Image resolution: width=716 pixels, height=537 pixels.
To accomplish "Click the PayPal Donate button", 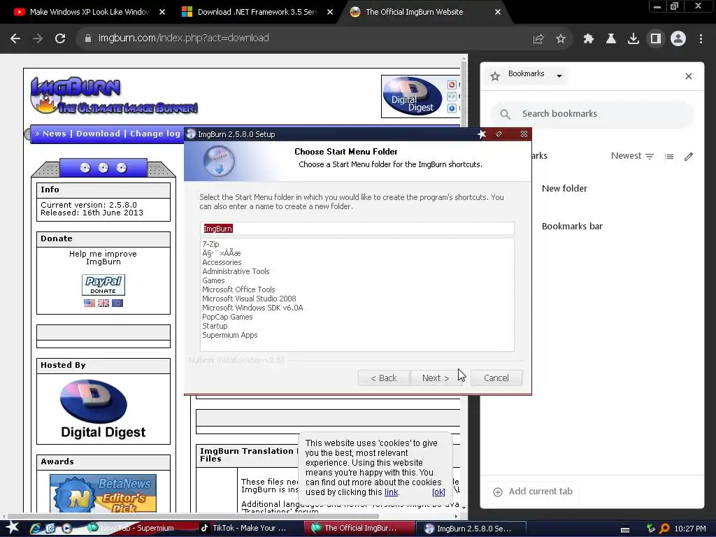I will click(x=103, y=285).
